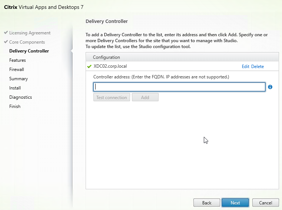Select Core Components step in sidebar
Image resolution: width=282 pixels, height=210 pixels.
click(27, 42)
